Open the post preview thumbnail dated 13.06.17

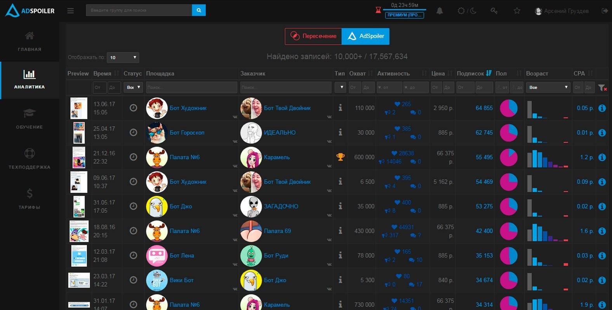pyautogui.click(x=79, y=108)
